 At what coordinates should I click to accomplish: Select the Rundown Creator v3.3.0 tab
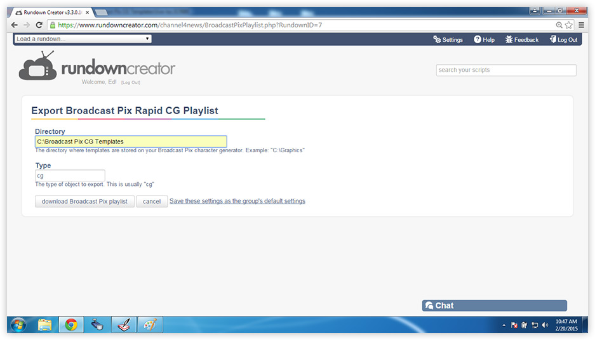51,13
